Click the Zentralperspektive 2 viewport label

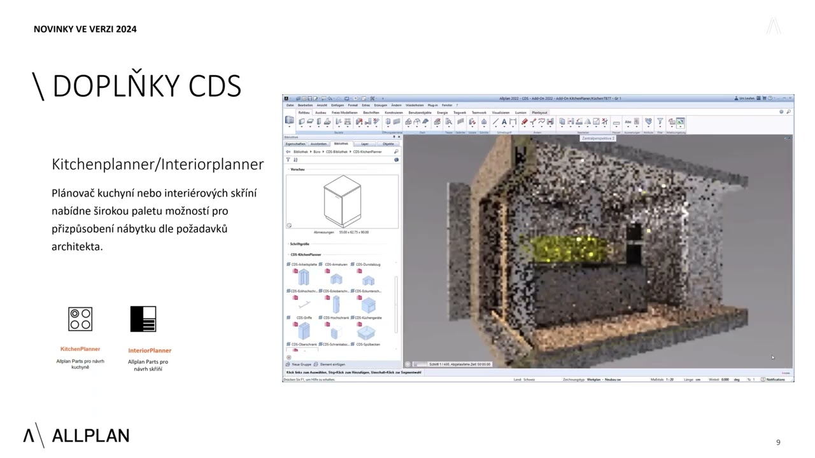coord(598,138)
